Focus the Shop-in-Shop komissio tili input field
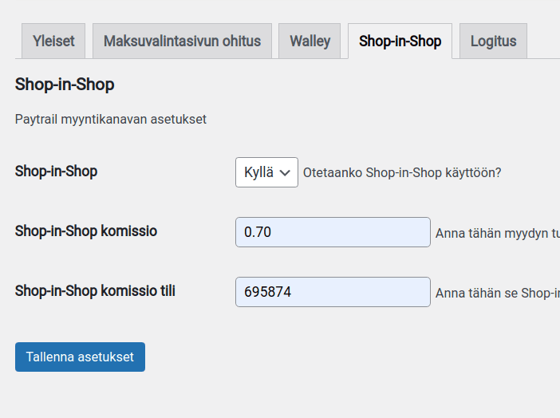 tap(333, 292)
